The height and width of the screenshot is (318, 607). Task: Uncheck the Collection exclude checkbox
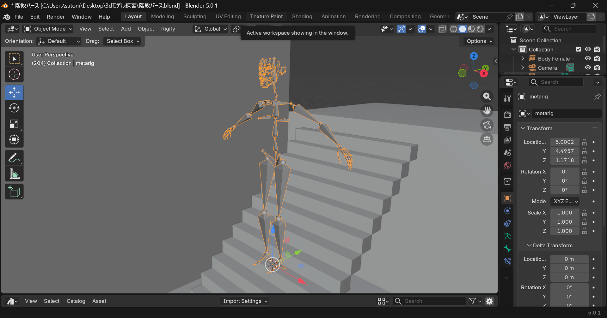(579, 49)
